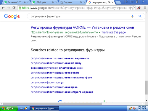Expand dropdown arrow next to remontokon-yes.ru URL
The height and width of the screenshot is (111, 148).
99,32
